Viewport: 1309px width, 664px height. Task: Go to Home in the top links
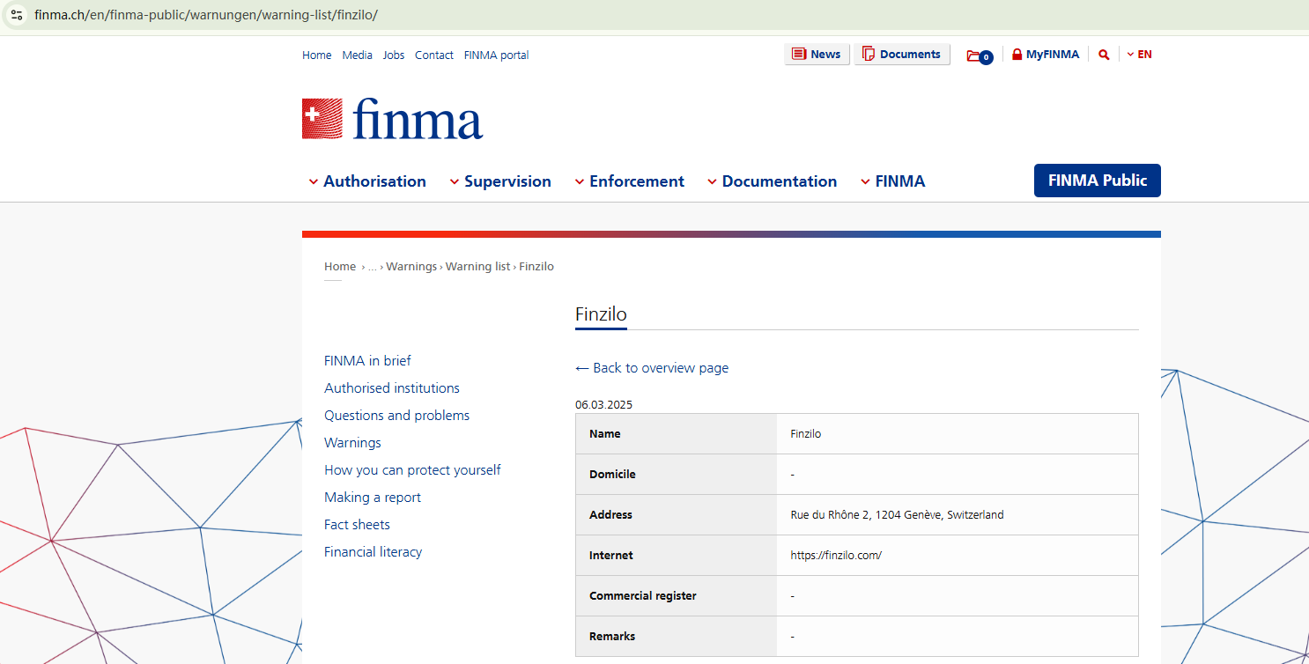coord(317,55)
